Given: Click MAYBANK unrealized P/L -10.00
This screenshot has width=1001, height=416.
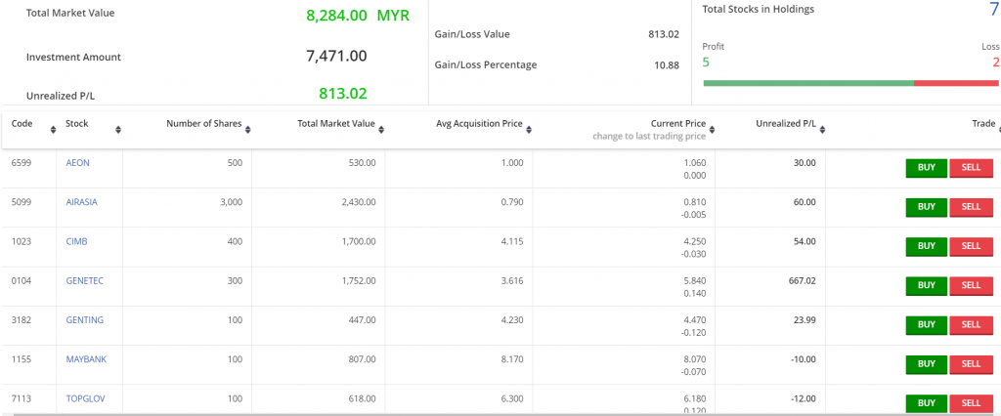Looking at the screenshot, I should [804, 359].
